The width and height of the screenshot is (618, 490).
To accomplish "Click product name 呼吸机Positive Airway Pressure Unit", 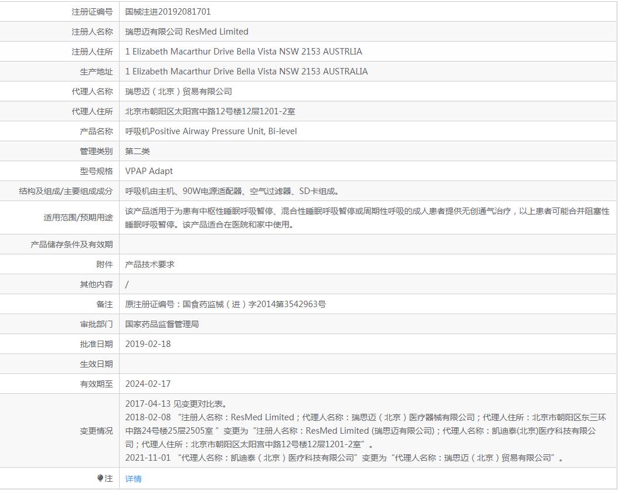I will pyautogui.click(x=211, y=131).
